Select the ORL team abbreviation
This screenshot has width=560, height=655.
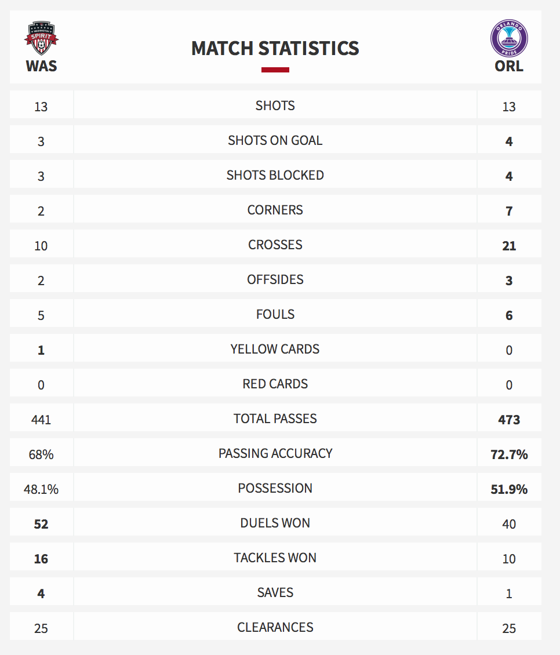pos(509,67)
